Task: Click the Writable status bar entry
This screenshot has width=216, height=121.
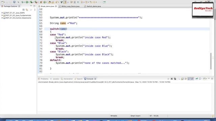Action: pos(114,116)
